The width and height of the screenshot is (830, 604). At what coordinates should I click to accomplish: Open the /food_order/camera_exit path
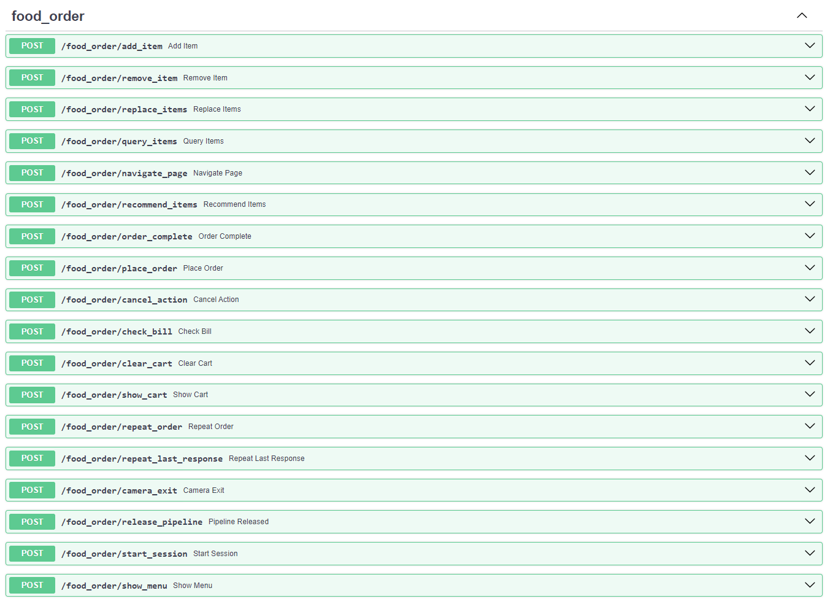tap(119, 490)
